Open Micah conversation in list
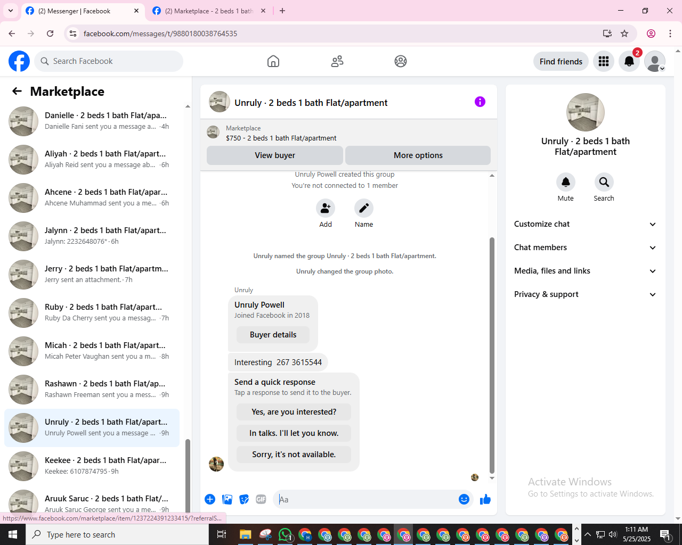This screenshot has width=682, height=545. point(92,351)
